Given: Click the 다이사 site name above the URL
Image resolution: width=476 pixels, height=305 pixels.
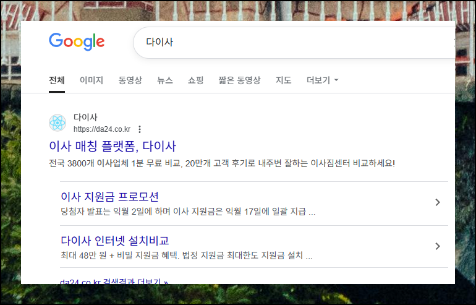Looking at the screenshot, I should [x=85, y=118].
